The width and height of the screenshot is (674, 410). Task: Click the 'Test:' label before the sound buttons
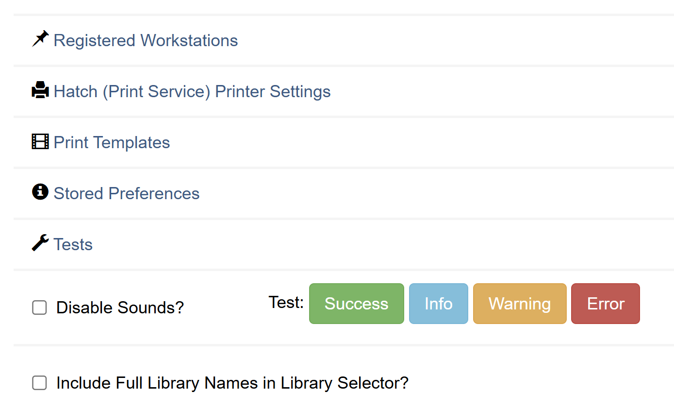(286, 302)
